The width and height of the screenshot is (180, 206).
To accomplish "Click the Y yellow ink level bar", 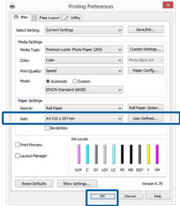I will pos(149,154).
